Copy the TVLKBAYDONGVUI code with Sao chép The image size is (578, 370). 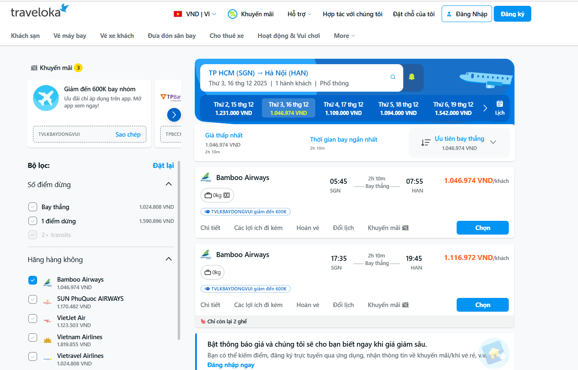[128, 134]
